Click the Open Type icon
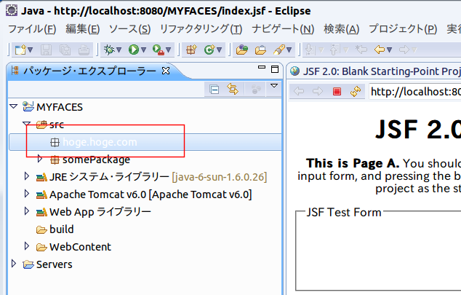The image size is (461, 295). coord(242,50)
